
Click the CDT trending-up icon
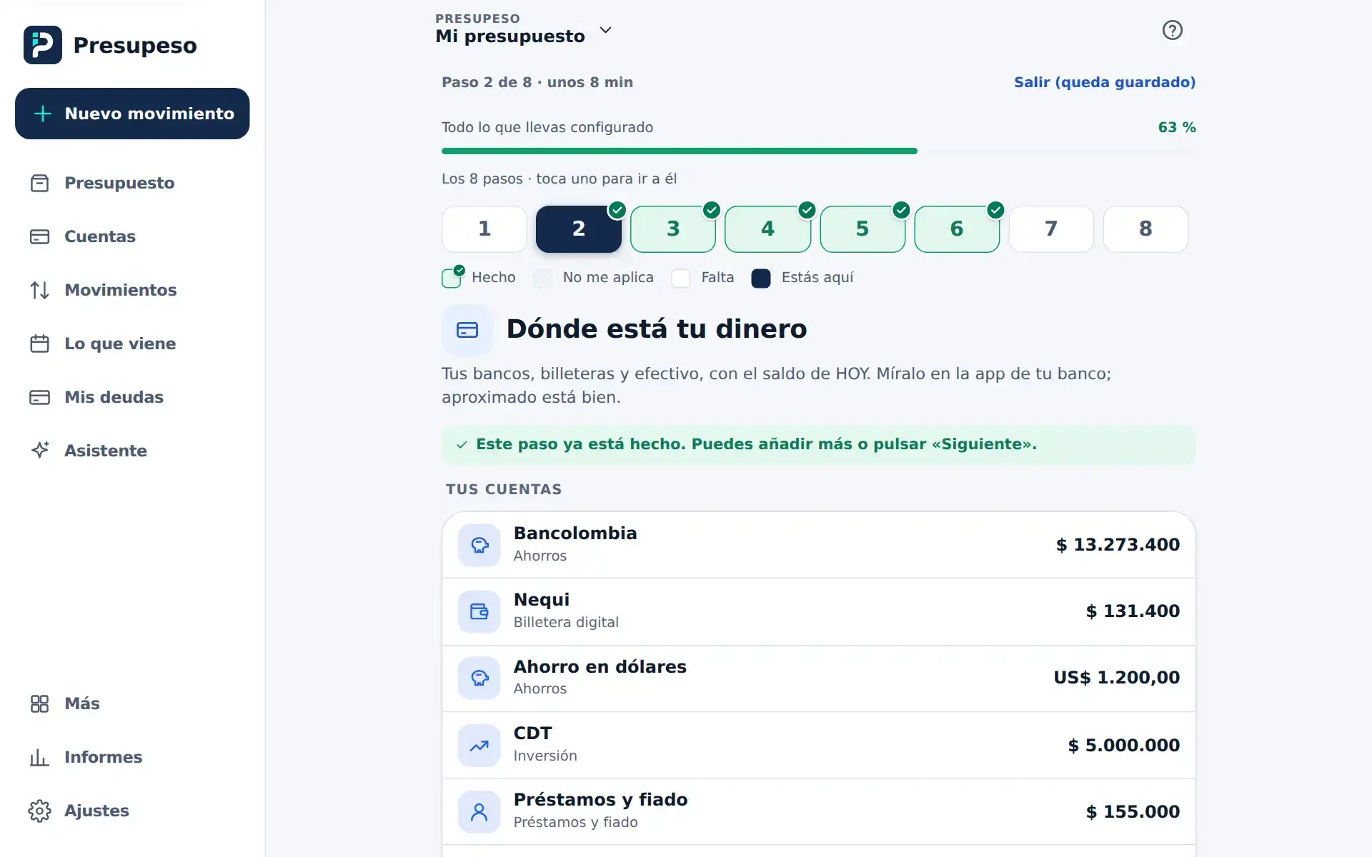pos(479,746)
